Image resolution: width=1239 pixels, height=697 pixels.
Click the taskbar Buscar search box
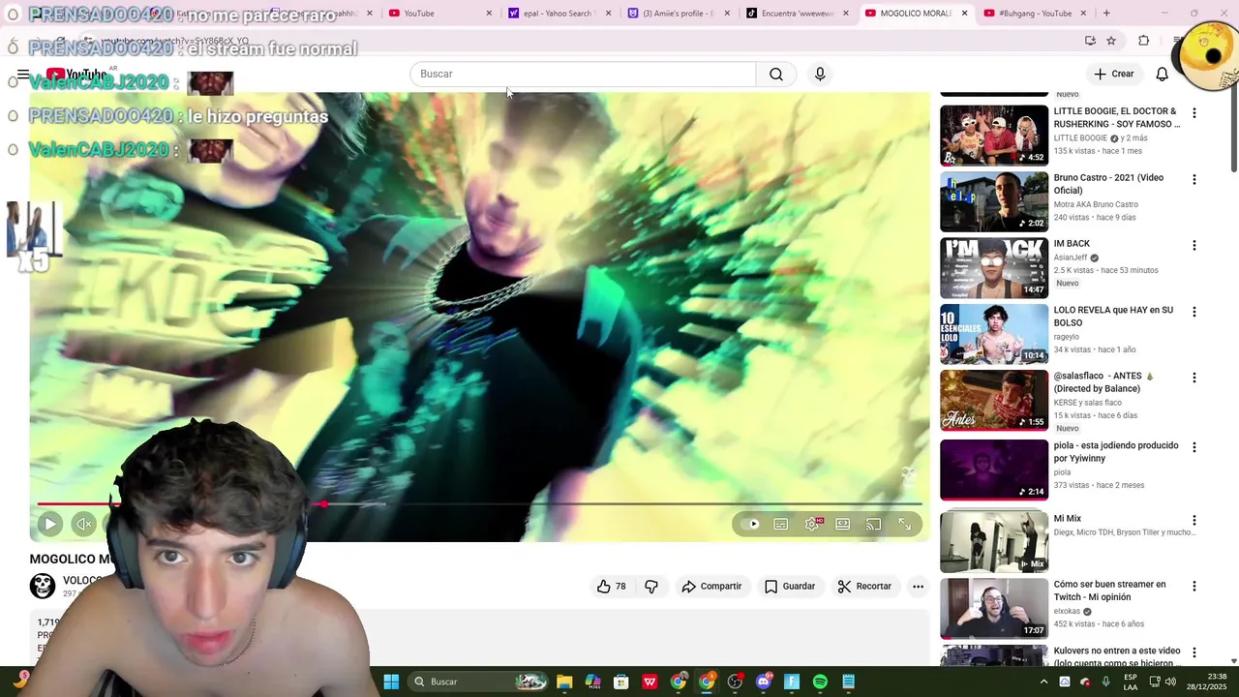[480, 682]
